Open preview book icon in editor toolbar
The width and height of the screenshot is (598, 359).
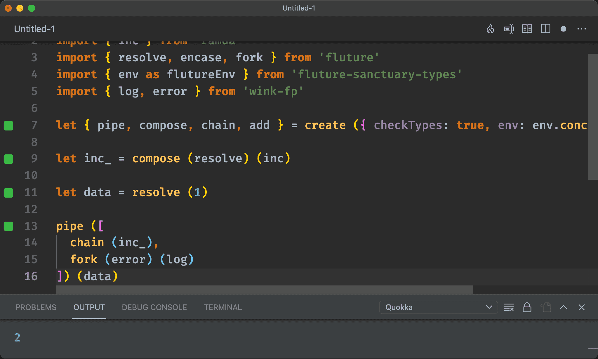527,29
